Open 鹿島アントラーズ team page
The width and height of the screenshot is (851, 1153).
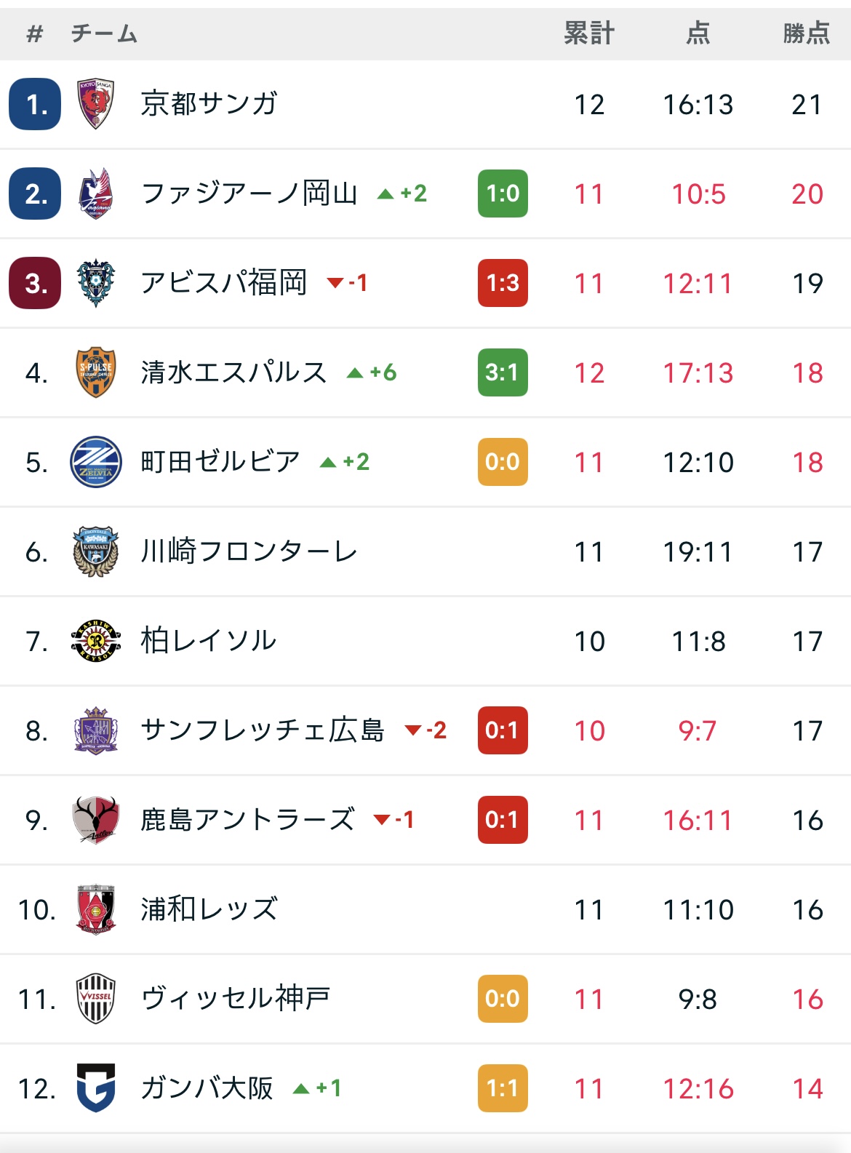click(248, 820)
